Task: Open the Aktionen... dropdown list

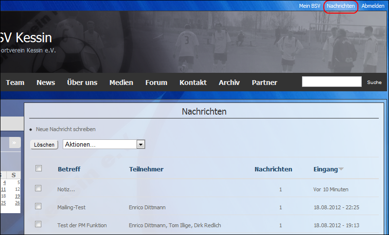Action: tap(141, 145)
